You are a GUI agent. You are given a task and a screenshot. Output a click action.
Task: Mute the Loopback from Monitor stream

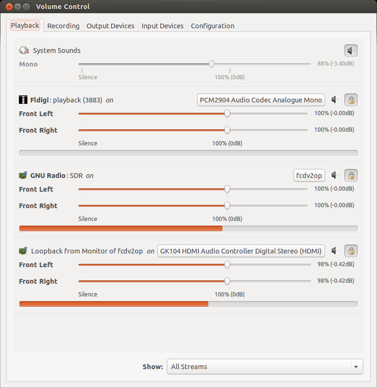click(336, 251)
